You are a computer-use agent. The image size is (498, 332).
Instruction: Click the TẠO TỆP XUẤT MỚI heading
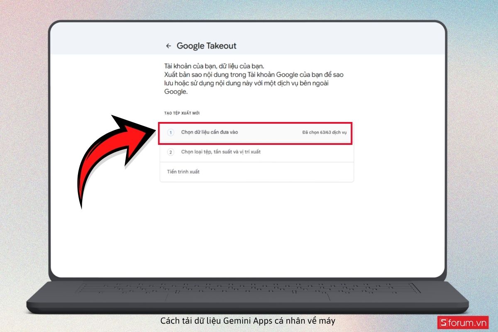click(x=183, y=113)
